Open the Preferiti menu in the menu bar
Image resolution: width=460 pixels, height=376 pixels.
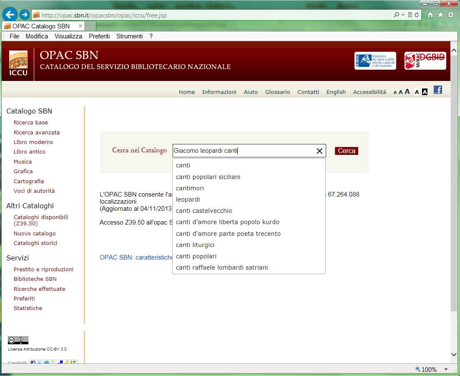[x=99, y=36]
